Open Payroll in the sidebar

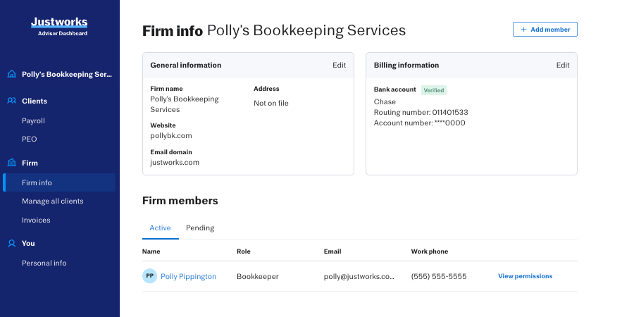[33, 120]
